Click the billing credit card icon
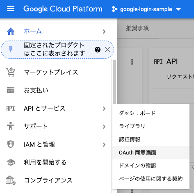 click(11, 90)
